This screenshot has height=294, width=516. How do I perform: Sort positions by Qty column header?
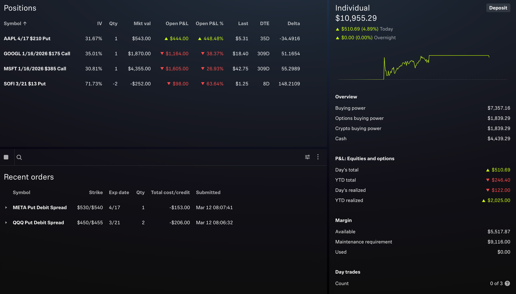tap(113, 23)
